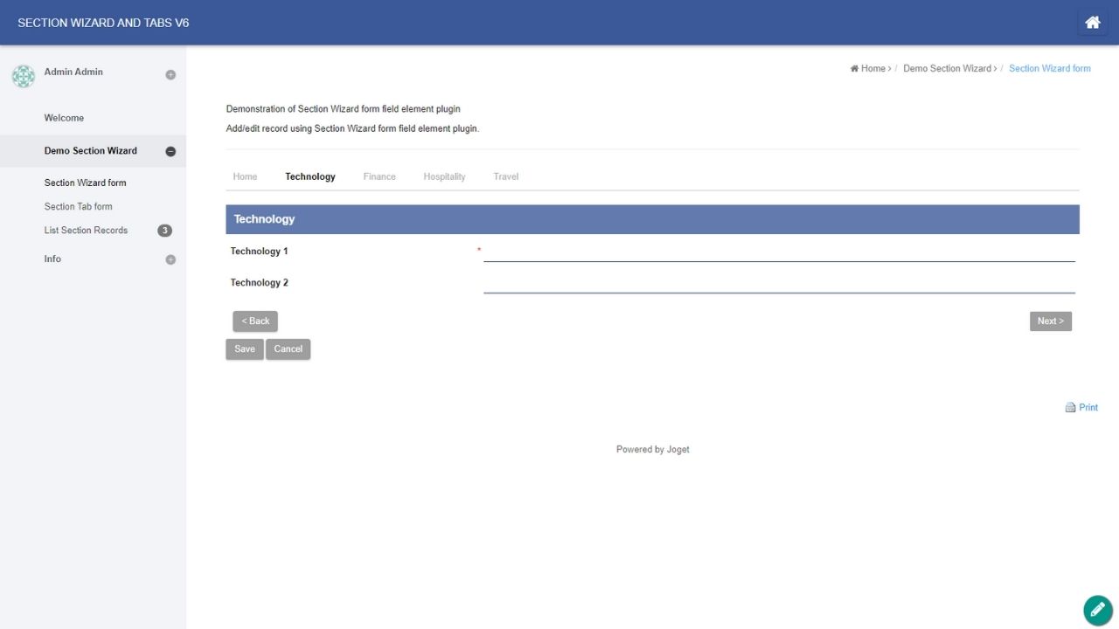Open Section Tab form in sidebar

pos(78,207)
